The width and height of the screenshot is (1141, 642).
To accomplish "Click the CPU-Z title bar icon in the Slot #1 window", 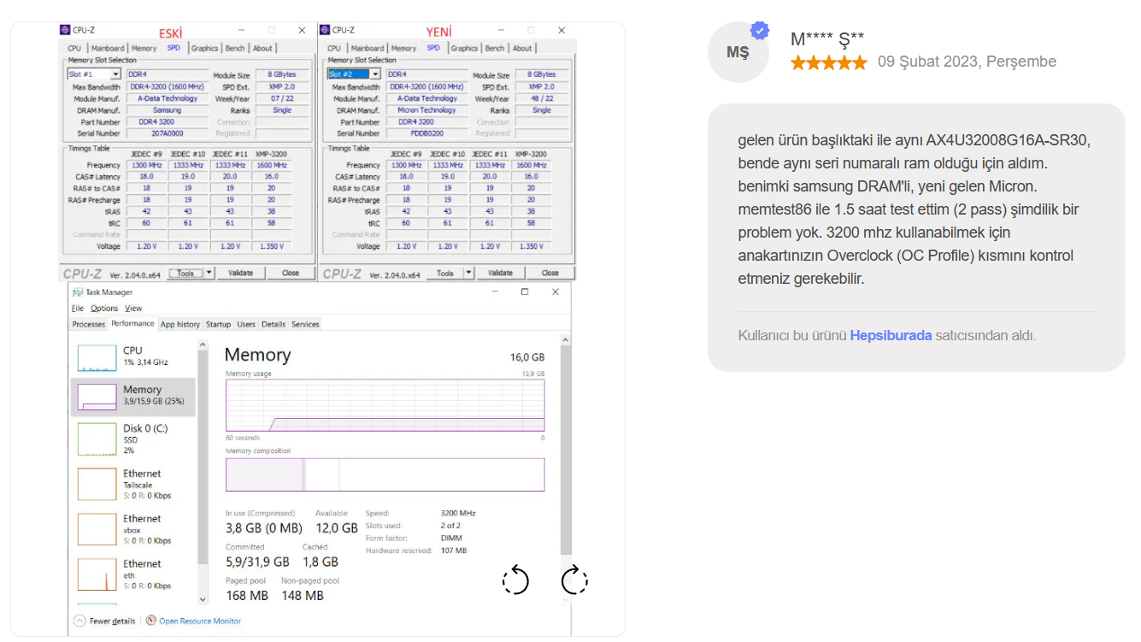I will (x=66, y=30).
